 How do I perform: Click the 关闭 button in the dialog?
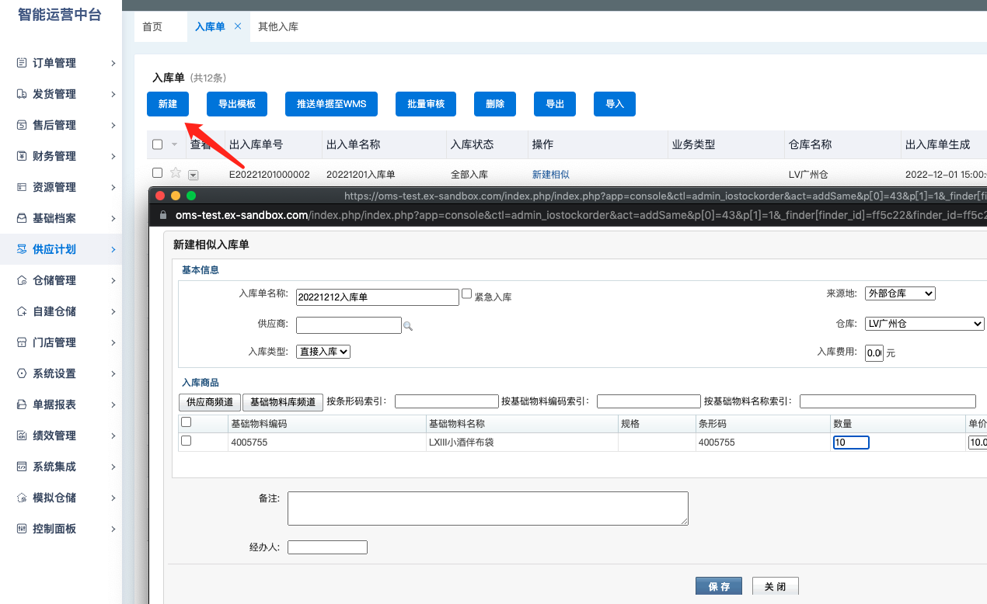pos(775,586)
